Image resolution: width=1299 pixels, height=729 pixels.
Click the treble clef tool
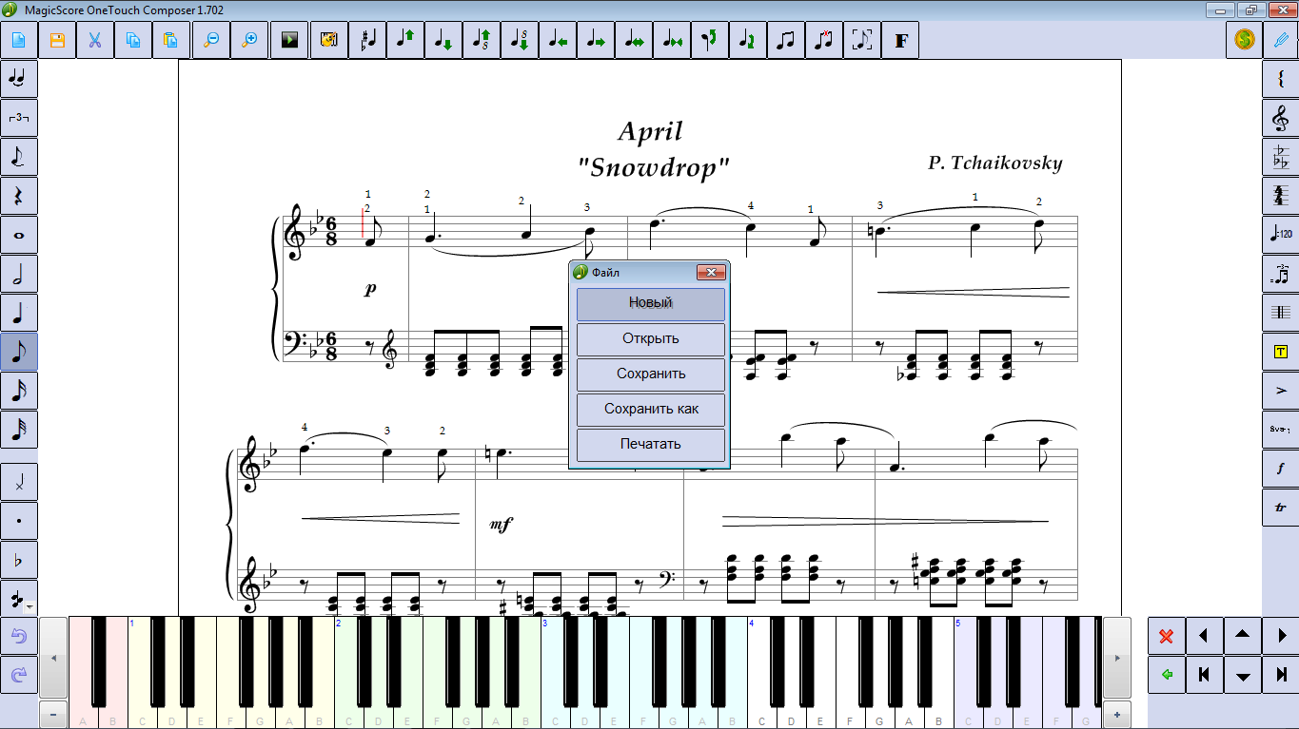1281,118
